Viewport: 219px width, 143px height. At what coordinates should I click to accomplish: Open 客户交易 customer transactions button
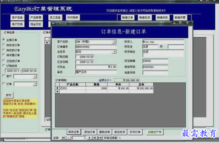[17, 24]
